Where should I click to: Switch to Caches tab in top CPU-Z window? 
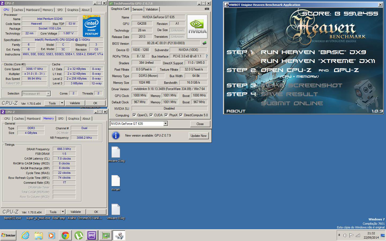point(18,10)
